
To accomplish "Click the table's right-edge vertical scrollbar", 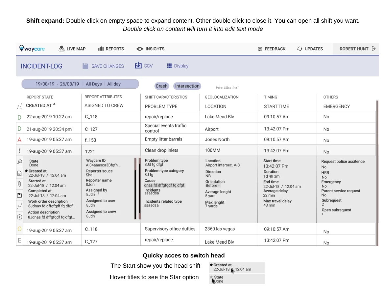I will coord(377,173).
